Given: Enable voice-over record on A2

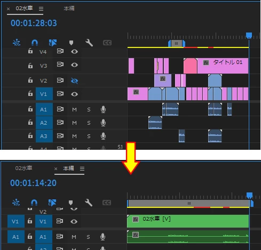Looking at the screenshot, I should tap(103, 123).
